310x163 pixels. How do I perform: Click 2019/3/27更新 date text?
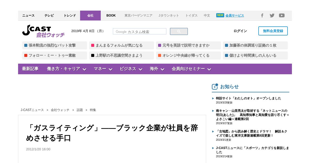(224, 123)
